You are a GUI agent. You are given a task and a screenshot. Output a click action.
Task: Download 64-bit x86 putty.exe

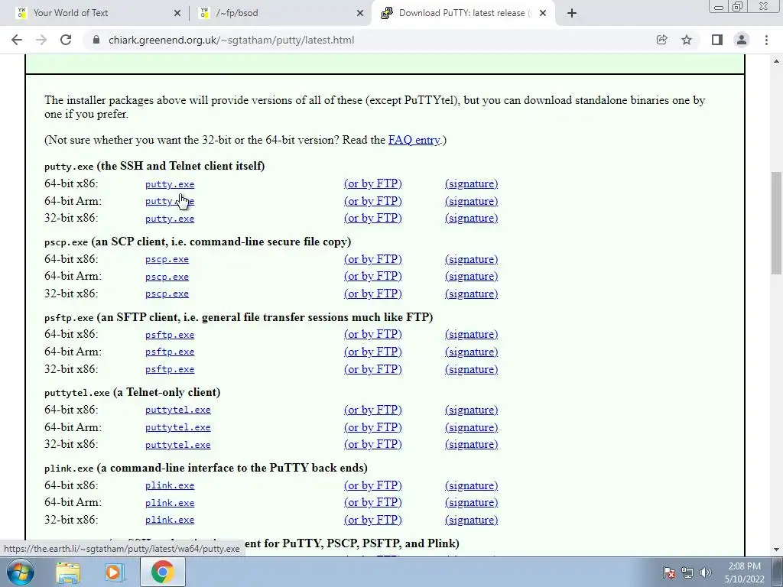pos(170,184)
